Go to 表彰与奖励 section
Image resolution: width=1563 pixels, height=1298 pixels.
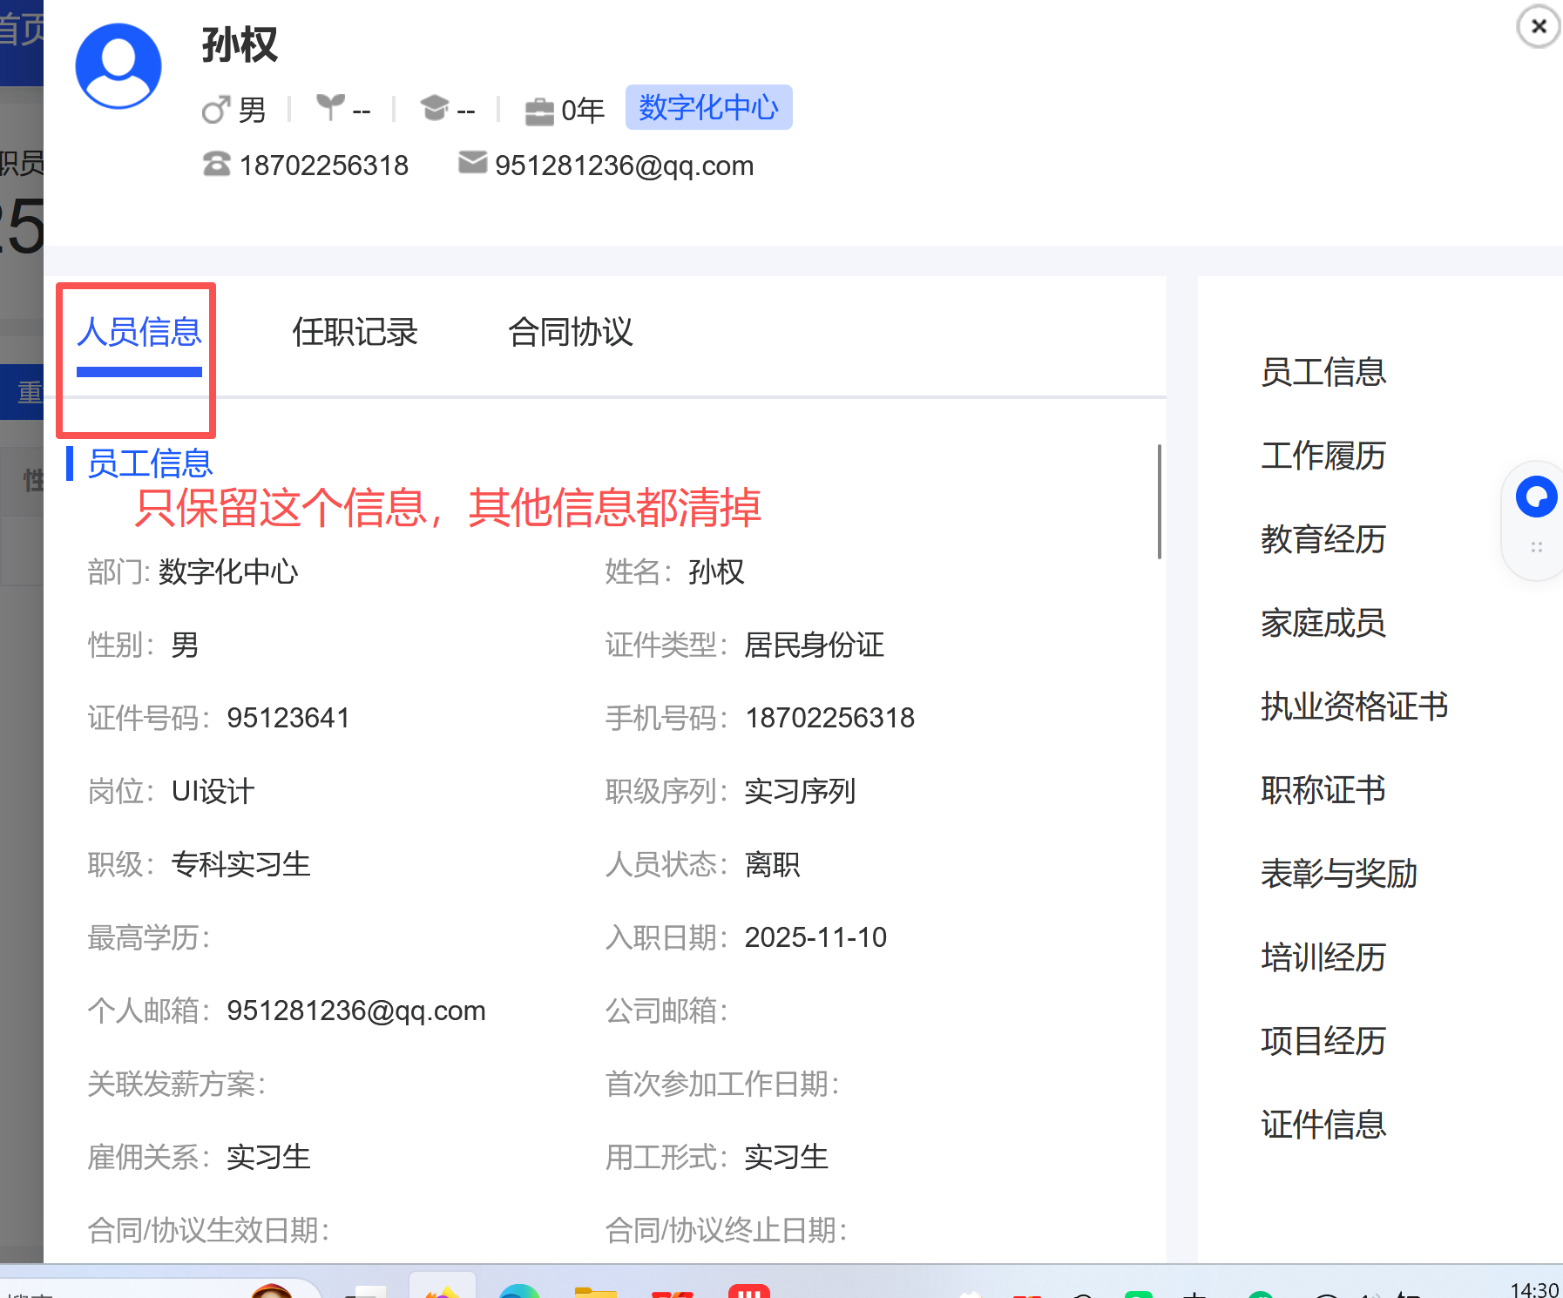pos(1339,874)
